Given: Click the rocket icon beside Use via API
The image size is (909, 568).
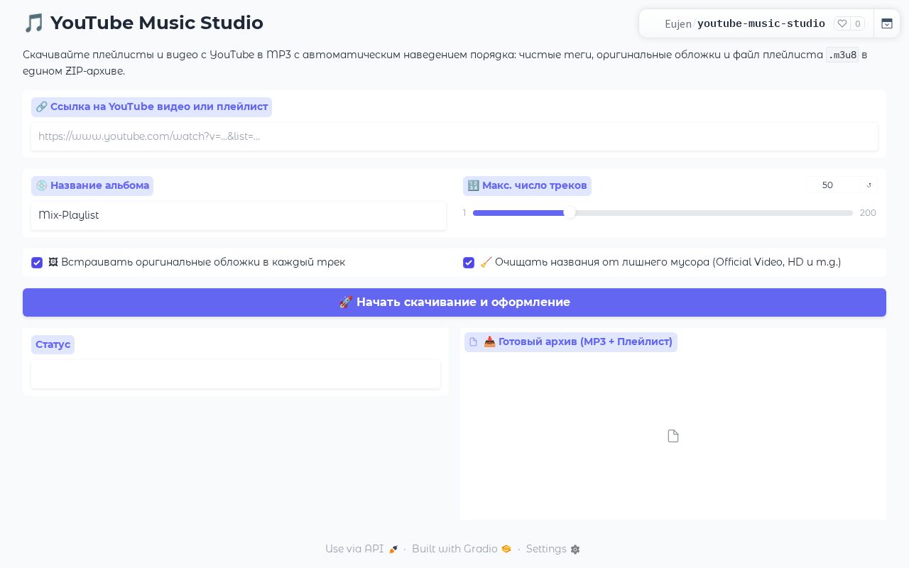Looking at the screenshot, I should point(393,550).
